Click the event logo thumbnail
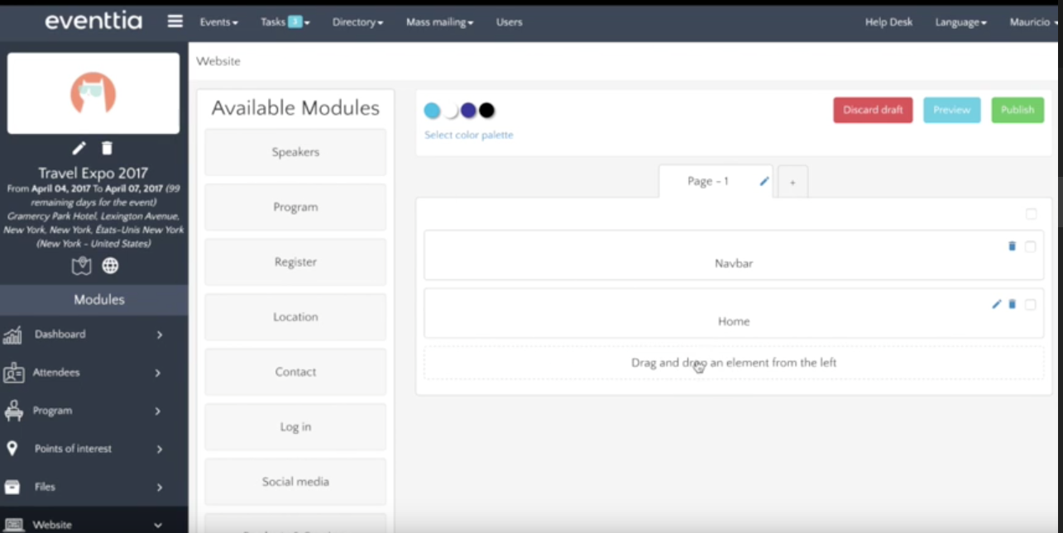The height and width of the screenshot is (533, 1063). [x=93, y=93]
